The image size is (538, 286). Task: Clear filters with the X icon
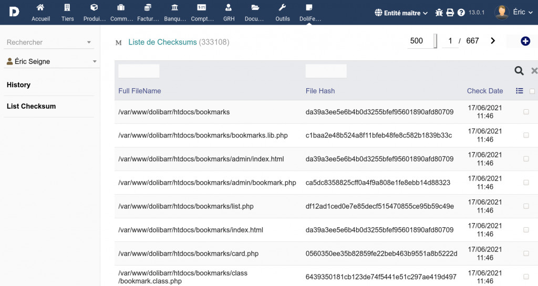(534, 71)
